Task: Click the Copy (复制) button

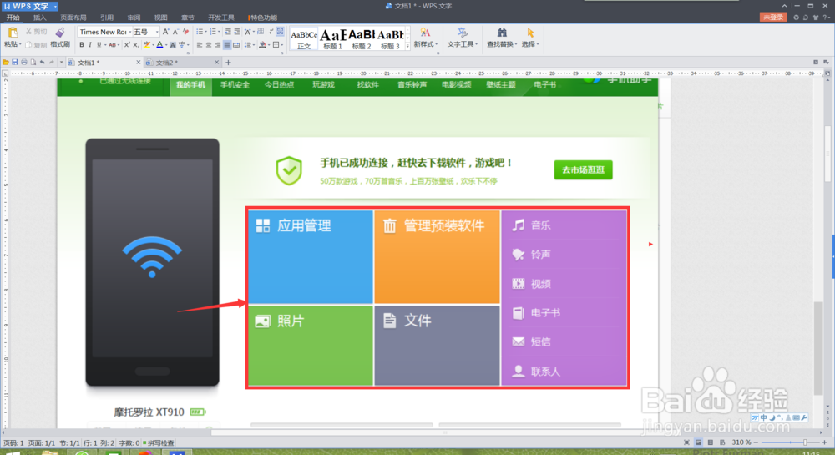Action: click(36, 45)
